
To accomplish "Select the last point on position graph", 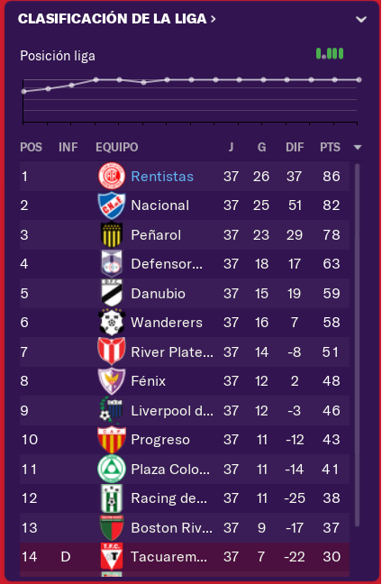I will (x=359, y=79).
